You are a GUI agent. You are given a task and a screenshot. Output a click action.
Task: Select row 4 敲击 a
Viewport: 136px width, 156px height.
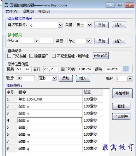(x=54, y=120)
